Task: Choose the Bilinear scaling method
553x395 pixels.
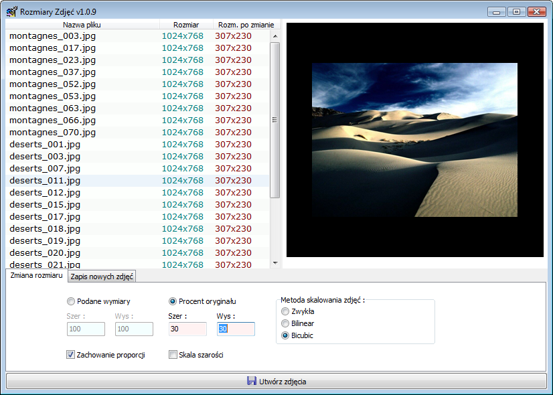Action: 286,323
